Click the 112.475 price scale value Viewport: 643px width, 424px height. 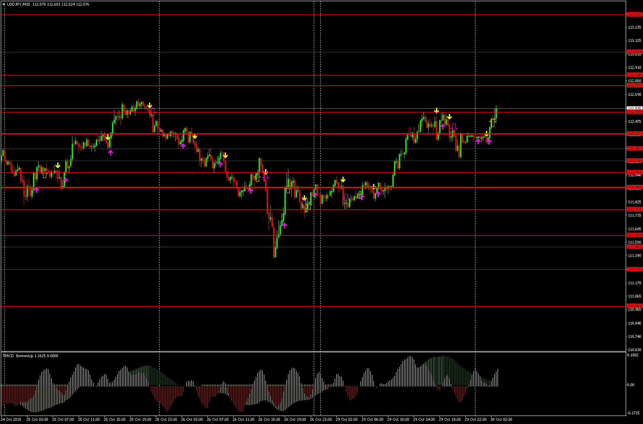pos(635,122)
